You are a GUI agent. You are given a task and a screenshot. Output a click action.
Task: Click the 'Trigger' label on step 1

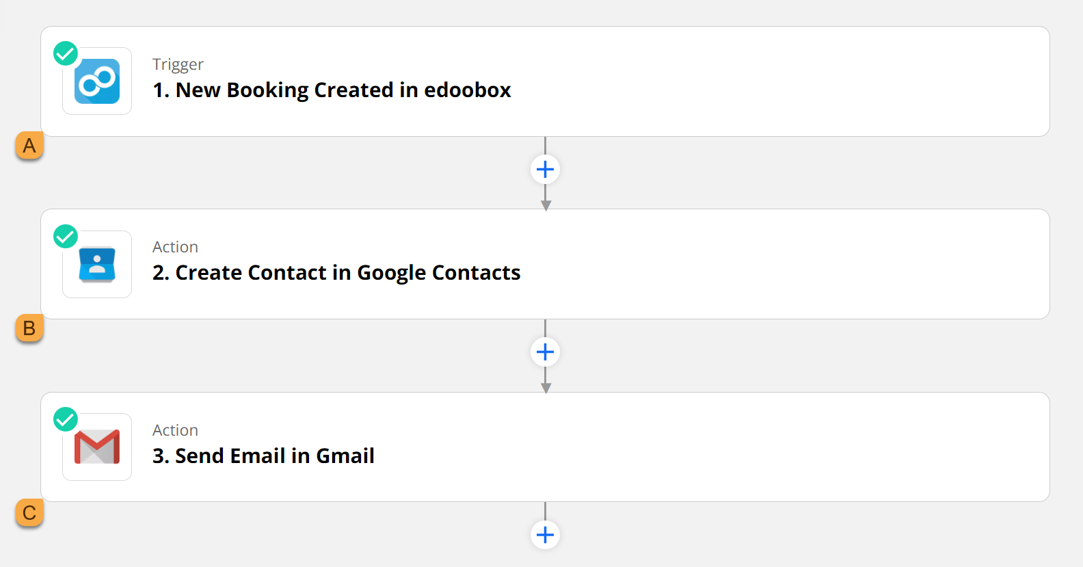click(178, 64)
